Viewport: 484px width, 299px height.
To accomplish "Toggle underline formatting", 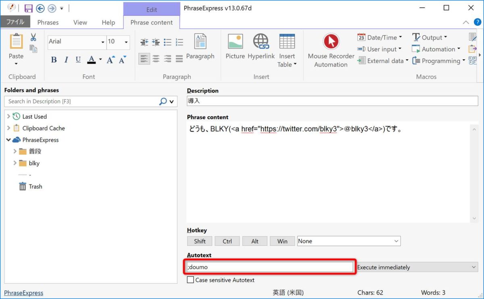I will pyautogui.click(x=78, y=60).
